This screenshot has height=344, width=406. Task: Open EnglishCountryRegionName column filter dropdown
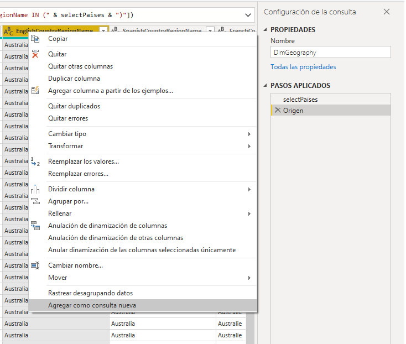pyautogui.click(x=103, y=30)
